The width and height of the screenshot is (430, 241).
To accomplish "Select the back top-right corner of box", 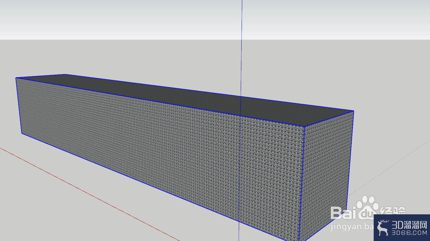I will 354,111.
